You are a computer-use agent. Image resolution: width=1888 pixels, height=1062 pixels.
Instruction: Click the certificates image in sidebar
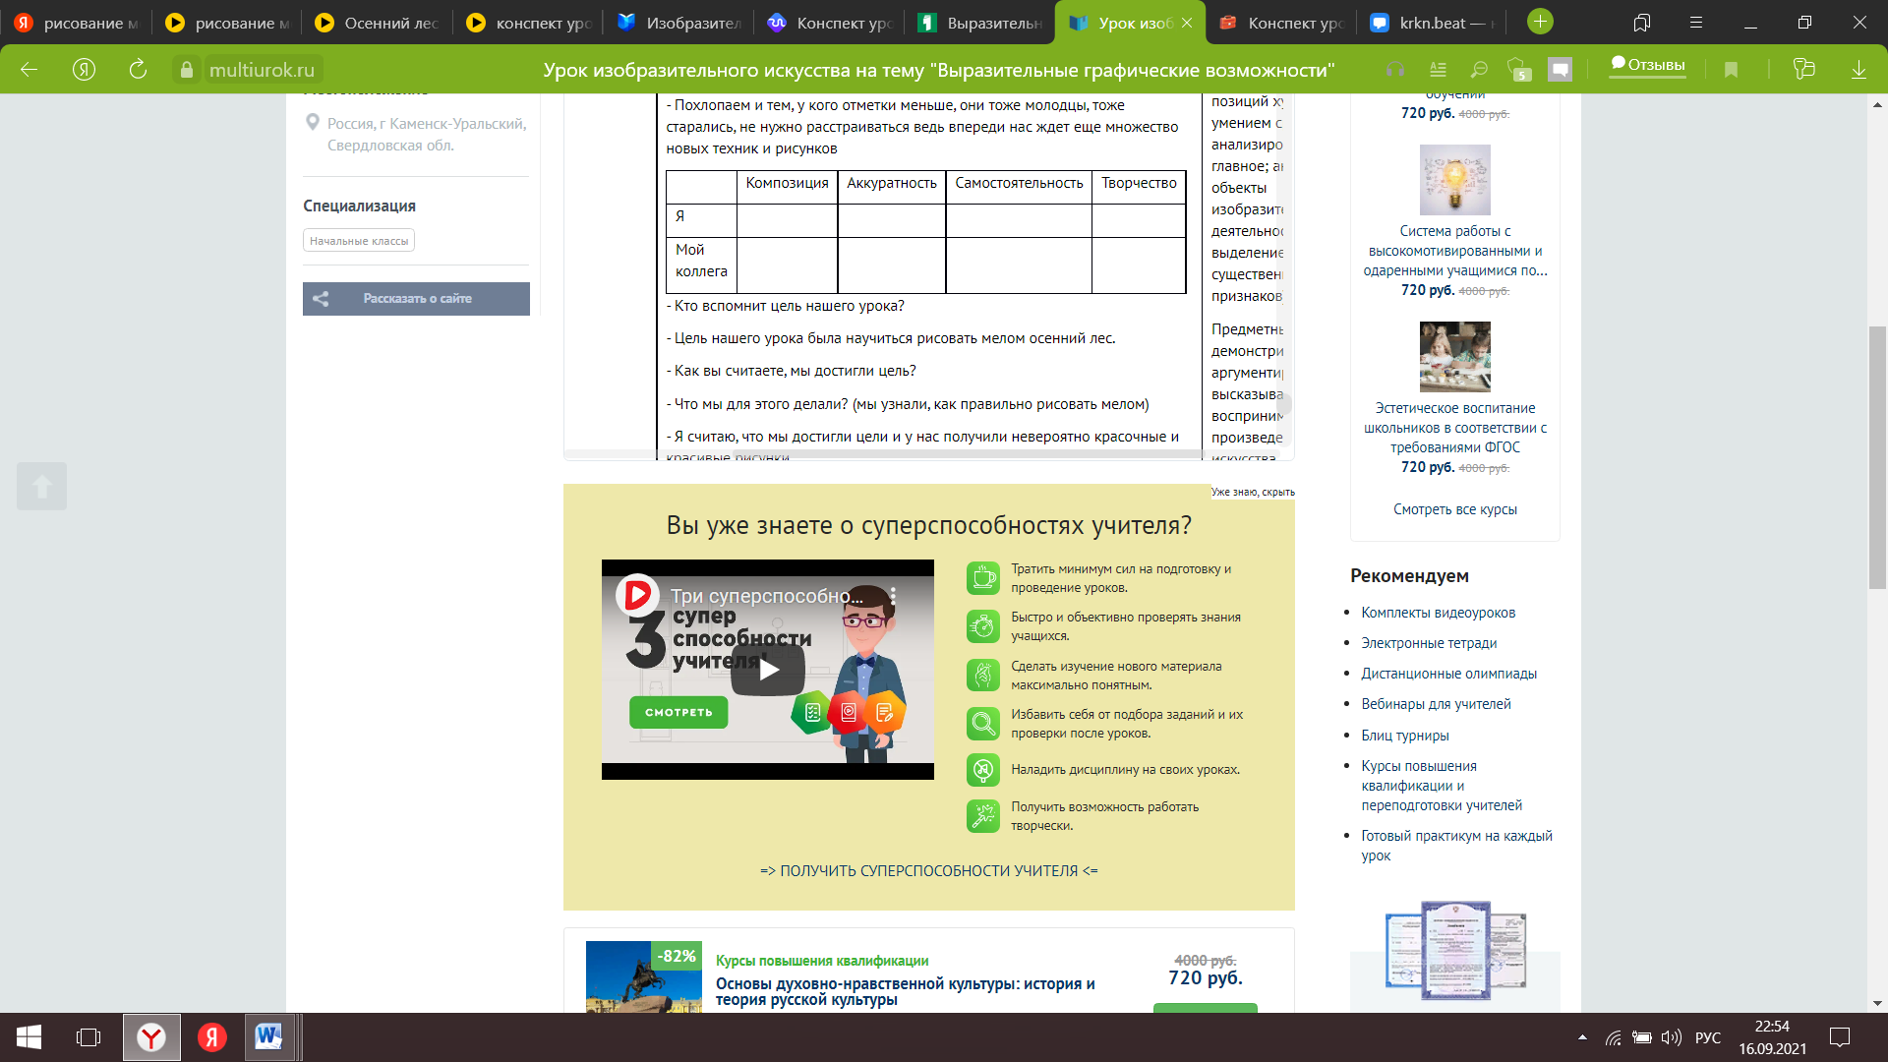pyautogui.click(x=1455, y=951)
